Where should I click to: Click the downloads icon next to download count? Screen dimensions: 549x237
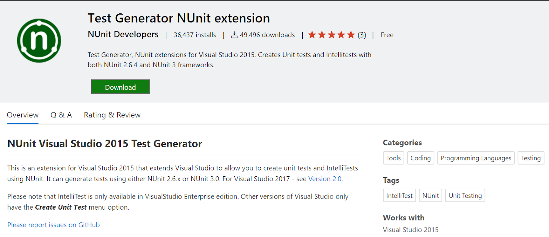235,35
